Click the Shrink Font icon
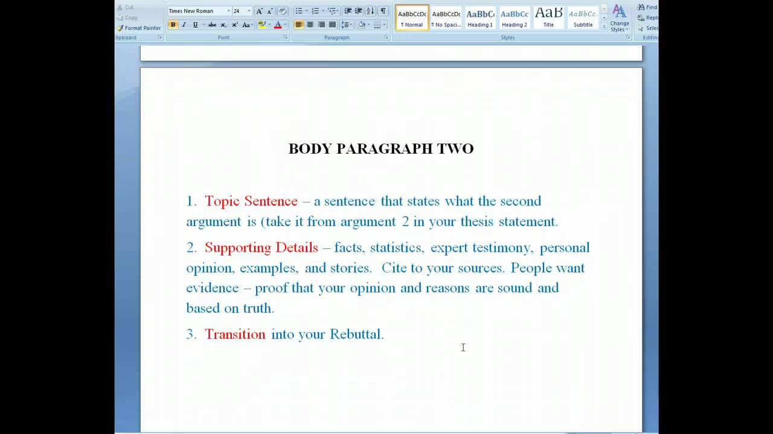This screenshot has width=773, height=434. tap(269, 11)
